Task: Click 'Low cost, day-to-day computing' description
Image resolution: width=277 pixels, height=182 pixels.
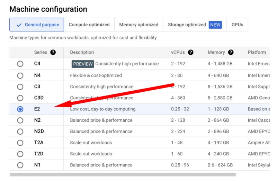Action: pos(103,109)
